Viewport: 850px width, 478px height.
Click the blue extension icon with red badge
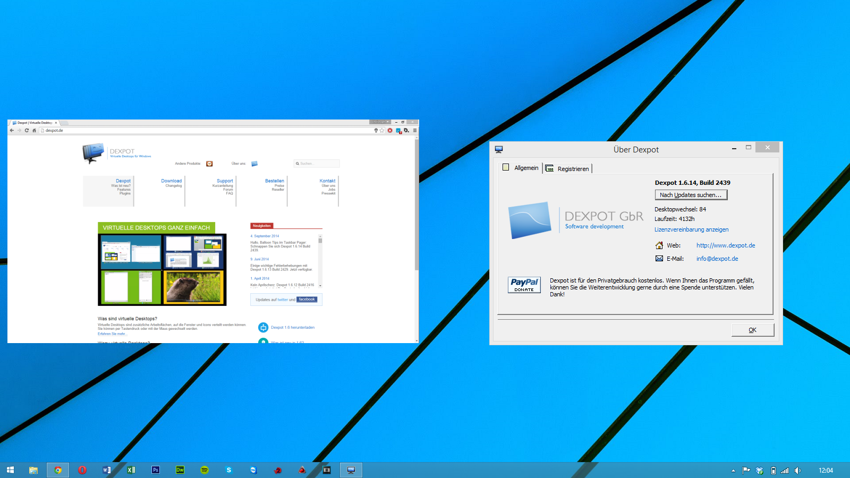click(398, 131)
